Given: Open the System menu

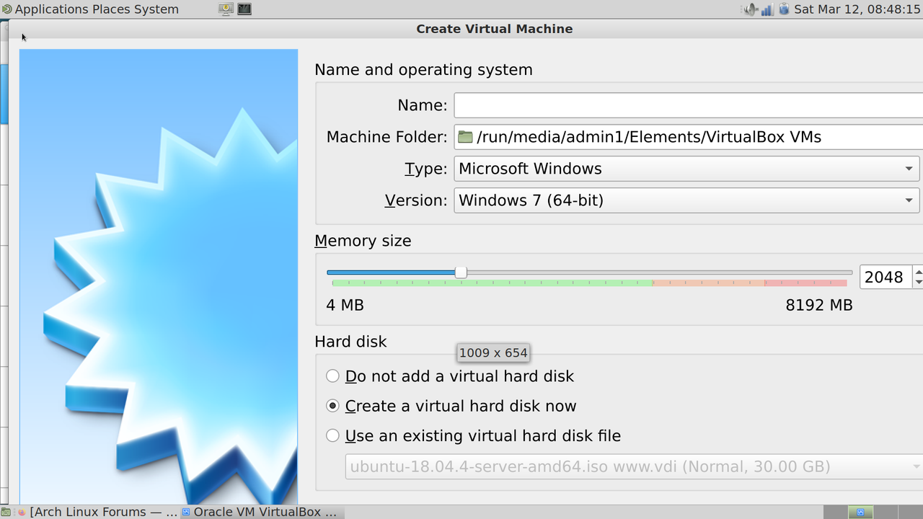Looking at the screenshot, I should (x=156, y=9).
